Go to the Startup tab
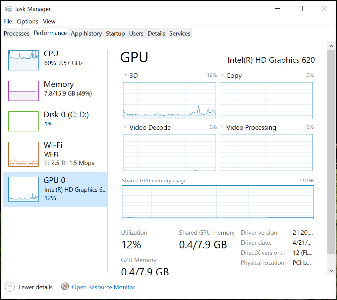Viewport: 337px width, 300px height. (x=115, y=33)
